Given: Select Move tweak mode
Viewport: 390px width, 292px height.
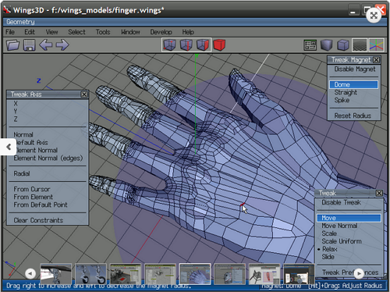Looking at the screenshot, I should [349, 218].
